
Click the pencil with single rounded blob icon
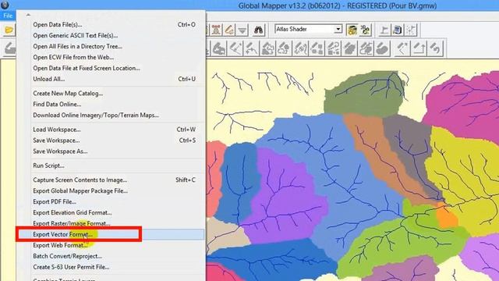[382, 48]
